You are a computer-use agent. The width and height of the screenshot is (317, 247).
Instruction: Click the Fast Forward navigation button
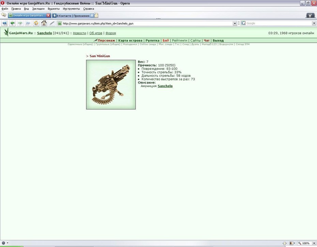pos(28,23)
